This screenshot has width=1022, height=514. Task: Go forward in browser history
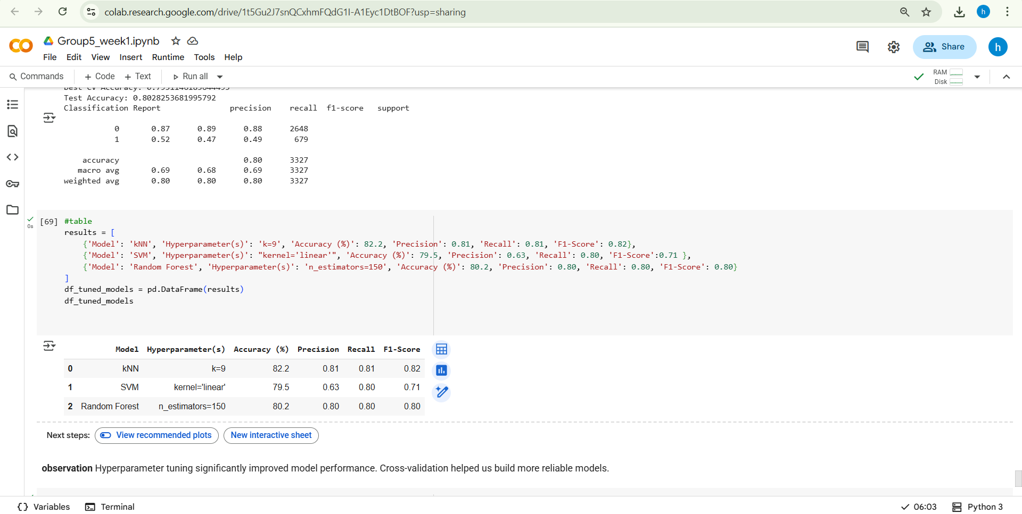tap(39, 12)
